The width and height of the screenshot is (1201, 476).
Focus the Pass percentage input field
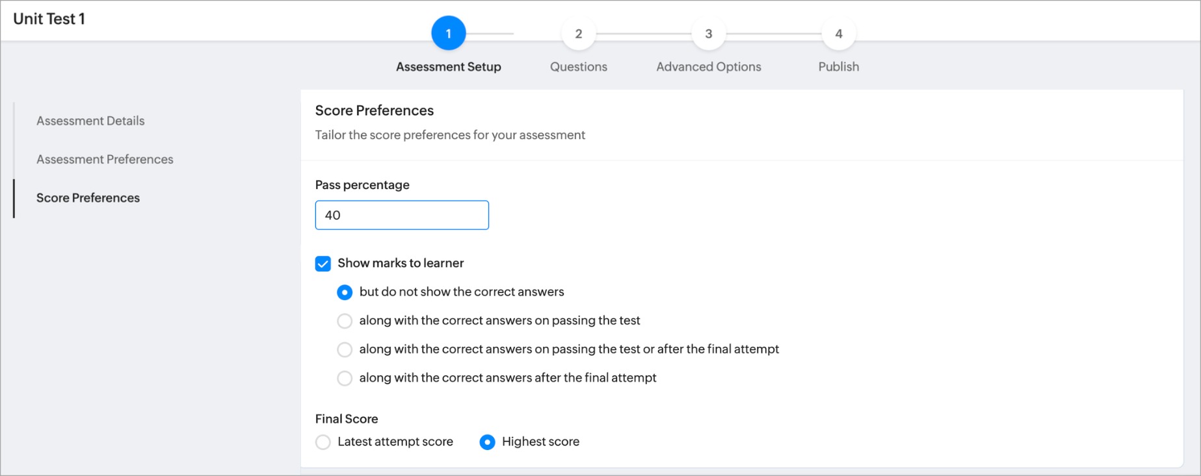[402, 215]
